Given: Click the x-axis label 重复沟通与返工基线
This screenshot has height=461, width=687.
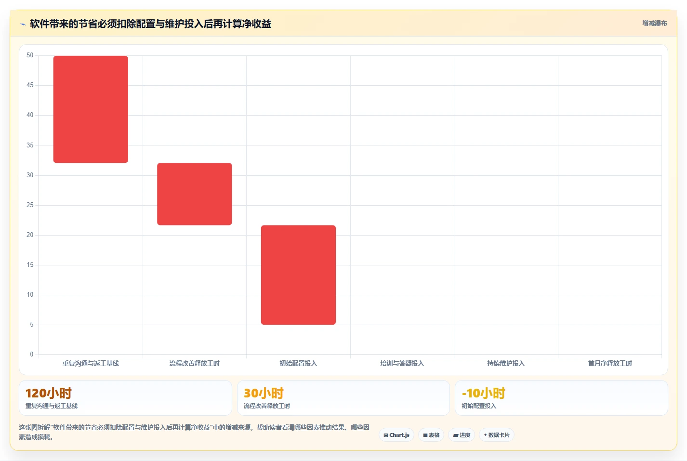Looking at the screenshot, I should (x=91, y=363).
